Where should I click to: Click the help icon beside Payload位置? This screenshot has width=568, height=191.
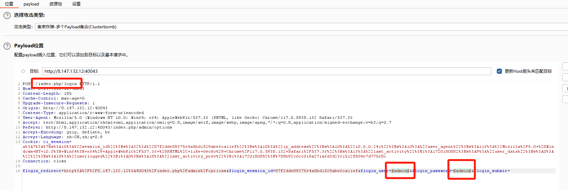[x=7, y=46]
